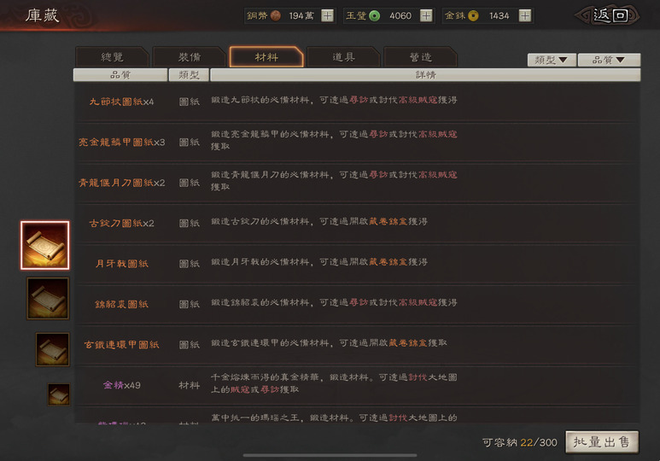Select the 青龍偃月刀圖紙x2 item
The image size is (660, 461).
pyautogui.click(x=357, y=183)
